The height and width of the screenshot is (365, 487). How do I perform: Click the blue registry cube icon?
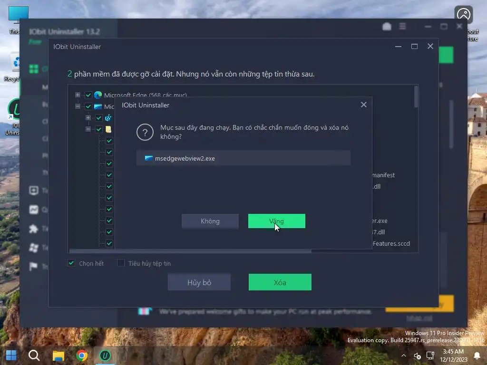108,118
